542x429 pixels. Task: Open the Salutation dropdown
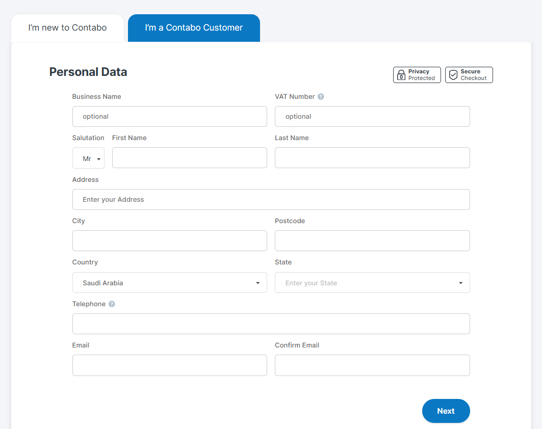click(89, 158)
